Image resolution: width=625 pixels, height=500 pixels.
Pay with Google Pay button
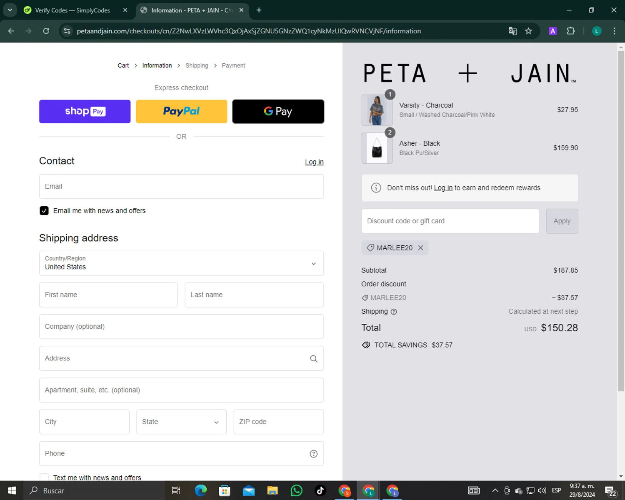click(278, 111)
